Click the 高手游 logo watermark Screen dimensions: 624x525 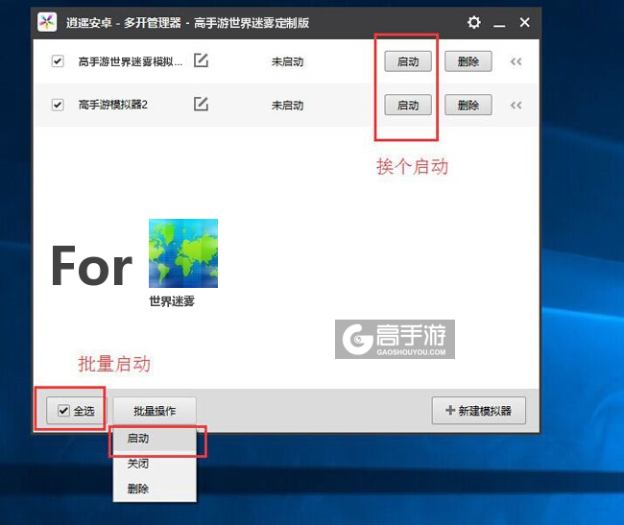point(395,340)
